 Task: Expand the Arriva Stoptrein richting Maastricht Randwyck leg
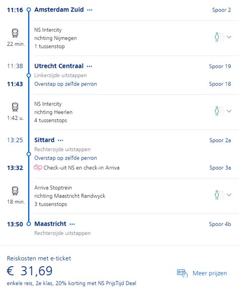click(229, 195)
